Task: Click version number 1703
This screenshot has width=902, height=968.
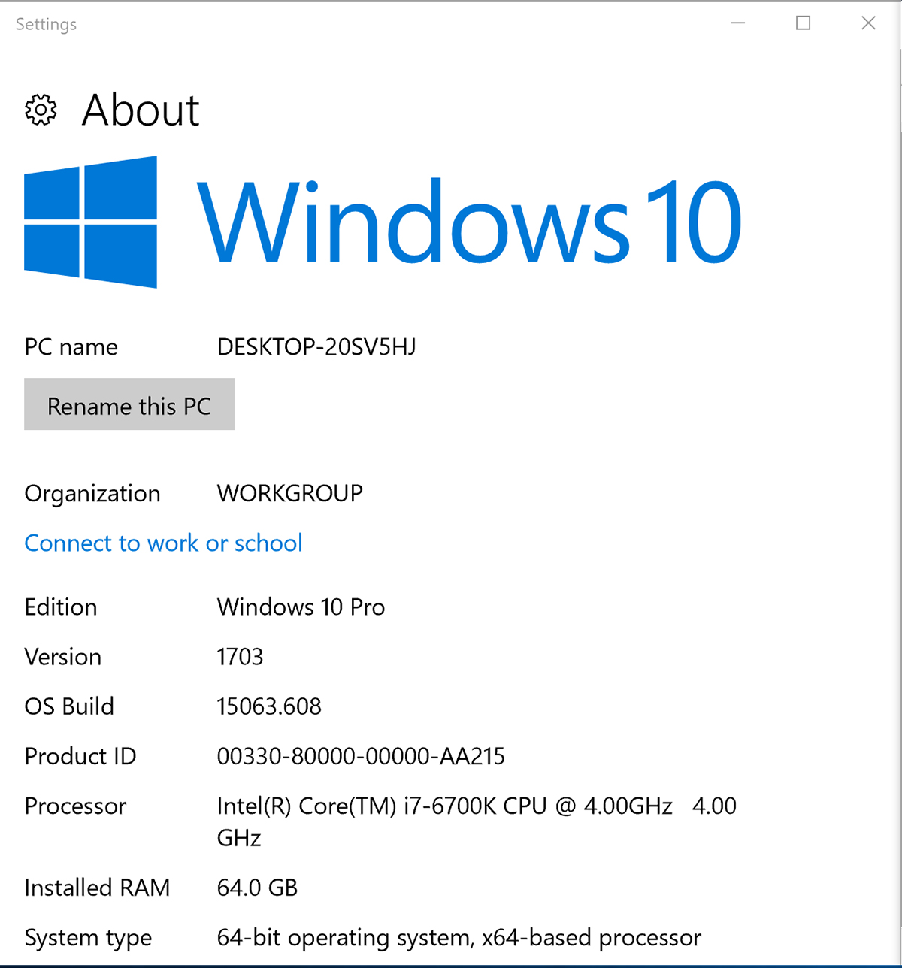Action: (240, 656)
